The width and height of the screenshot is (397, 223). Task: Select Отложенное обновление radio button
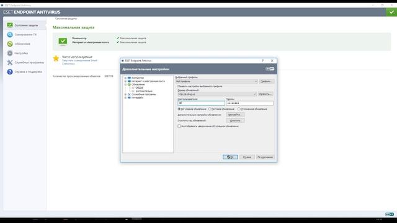coord(239,109)
